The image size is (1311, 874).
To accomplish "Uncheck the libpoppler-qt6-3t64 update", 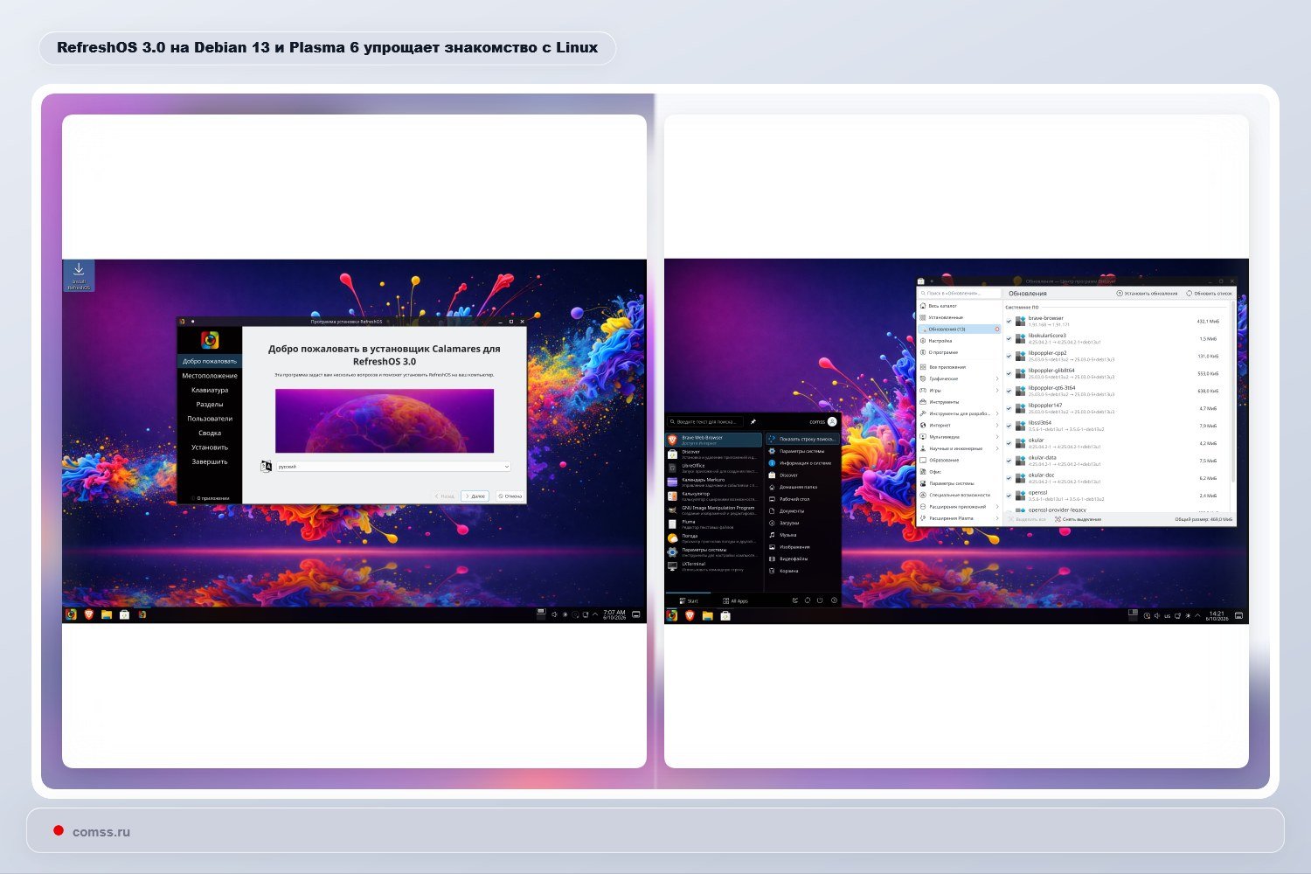I will coord(1009,392).
